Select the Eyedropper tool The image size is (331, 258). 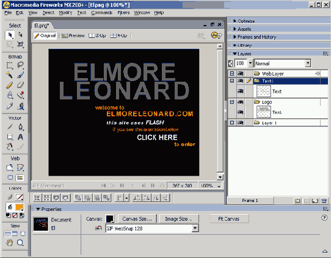(x=9, y=106)
